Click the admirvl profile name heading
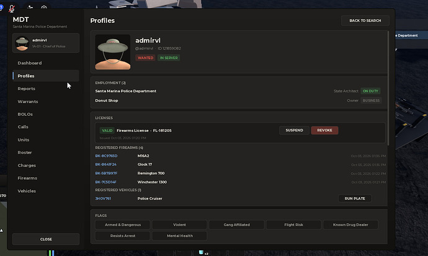This screenshot has width=428, height=256. [x=148, y=40]
